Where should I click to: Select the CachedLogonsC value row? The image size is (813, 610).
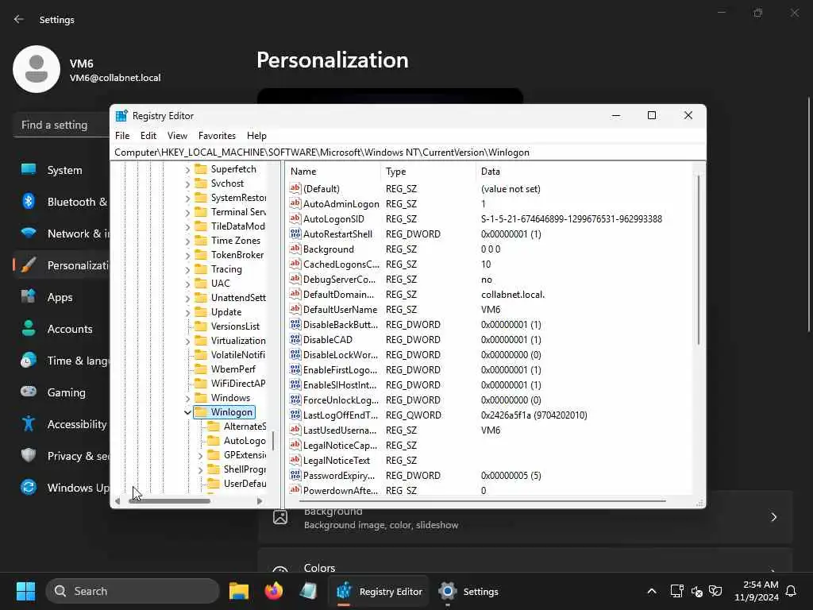(490, 264)
